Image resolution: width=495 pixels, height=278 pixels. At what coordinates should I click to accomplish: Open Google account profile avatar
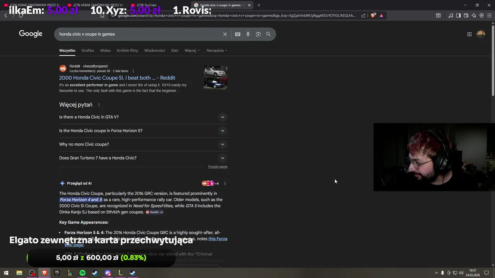coord(481,34)
